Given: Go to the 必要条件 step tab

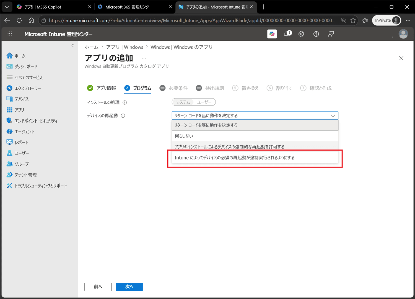Looking at the screenshot, I should click(173, 88).
